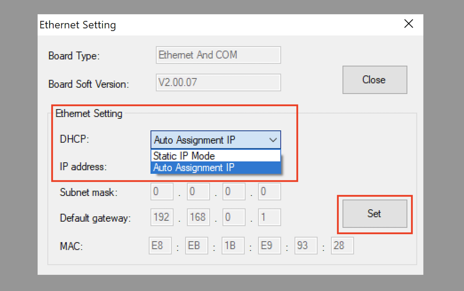Select Static IP Mode option

215,156
